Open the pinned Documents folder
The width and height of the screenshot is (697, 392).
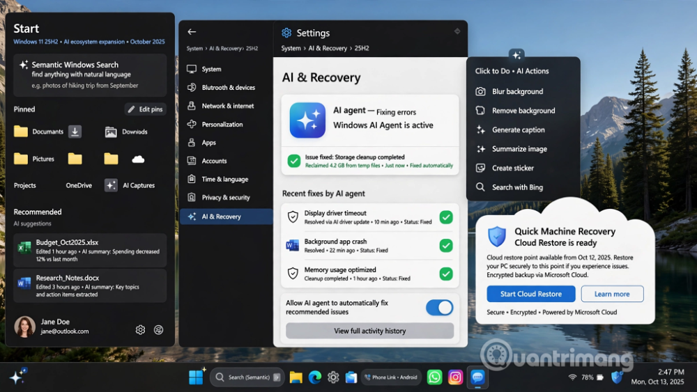(x=38, y=132)
